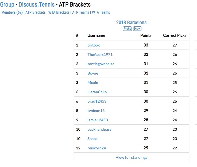
Task: Open the Group link in the page heading
Action: tap(7, 5)
